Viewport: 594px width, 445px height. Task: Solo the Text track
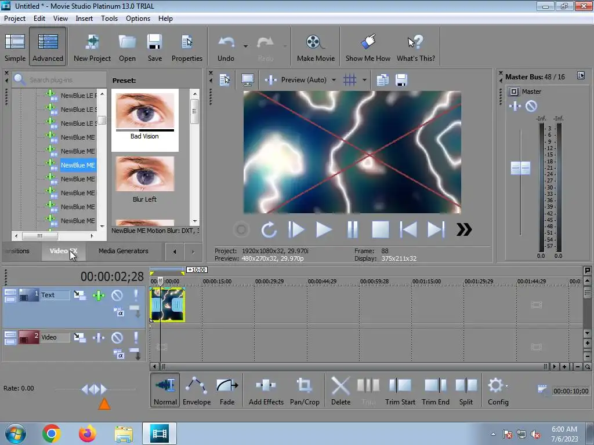[136, 295]
